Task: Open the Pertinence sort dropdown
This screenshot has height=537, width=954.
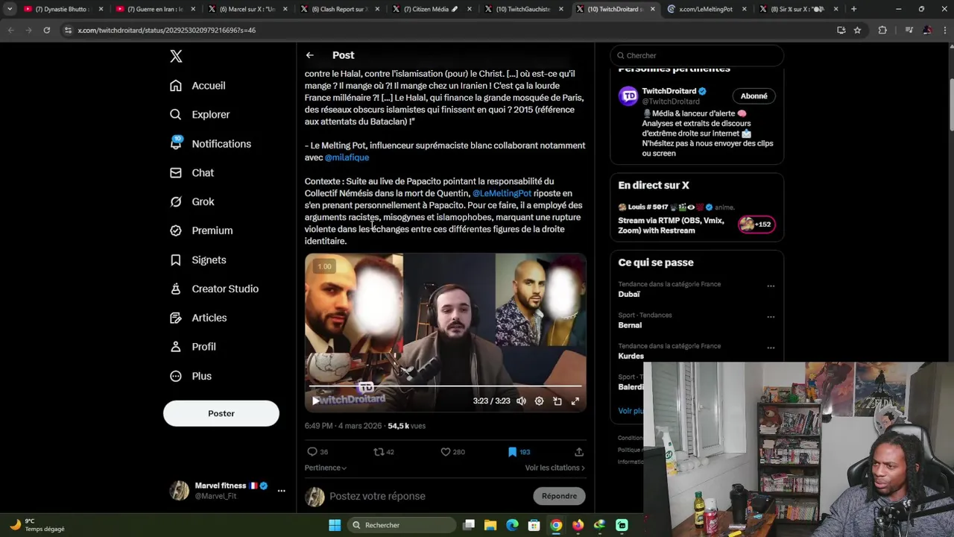Action: pyautogui.click(x=325, y=468)
